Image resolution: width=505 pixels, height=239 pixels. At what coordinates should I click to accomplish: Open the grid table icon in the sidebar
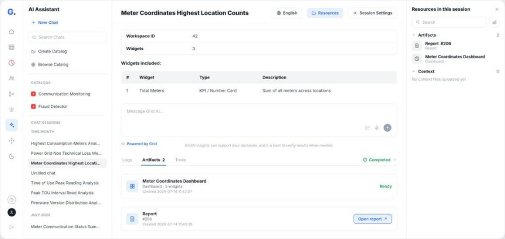click(x=12, y=47)
